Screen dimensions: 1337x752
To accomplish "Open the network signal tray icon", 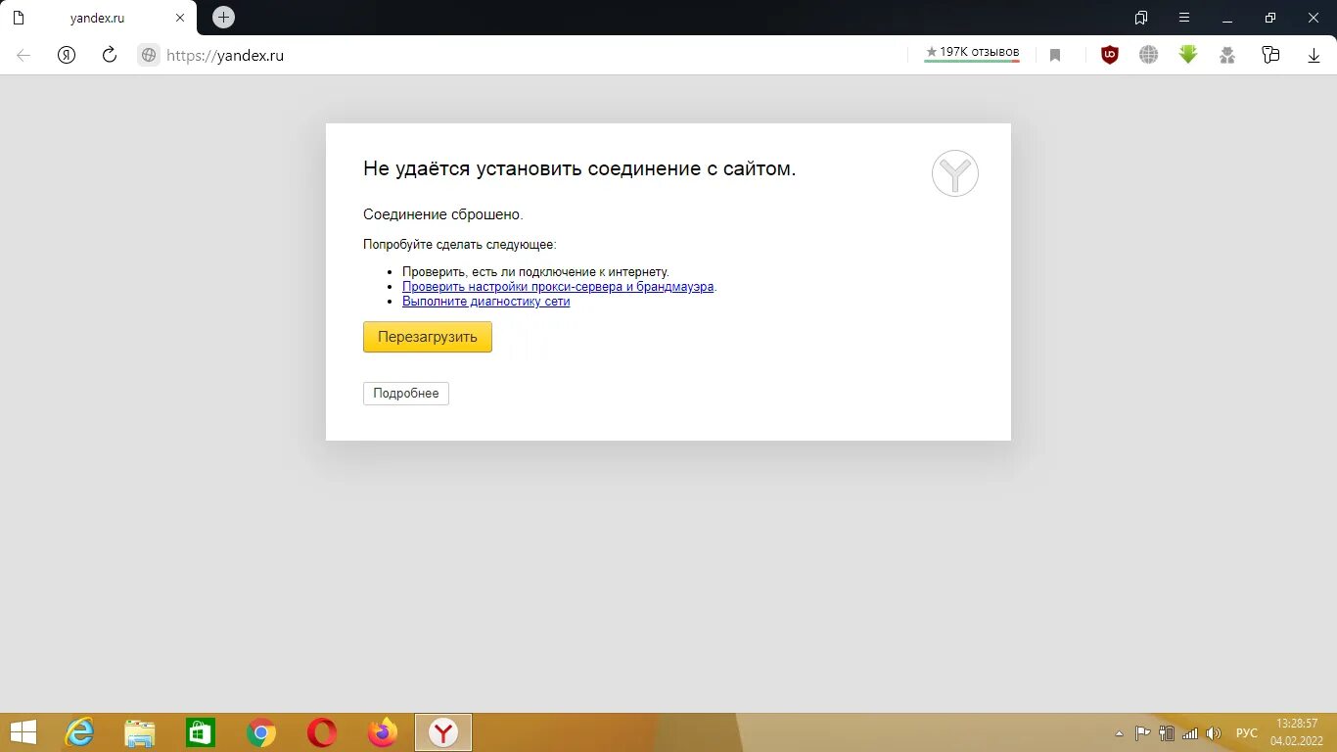I will (x=1190, y=733).
